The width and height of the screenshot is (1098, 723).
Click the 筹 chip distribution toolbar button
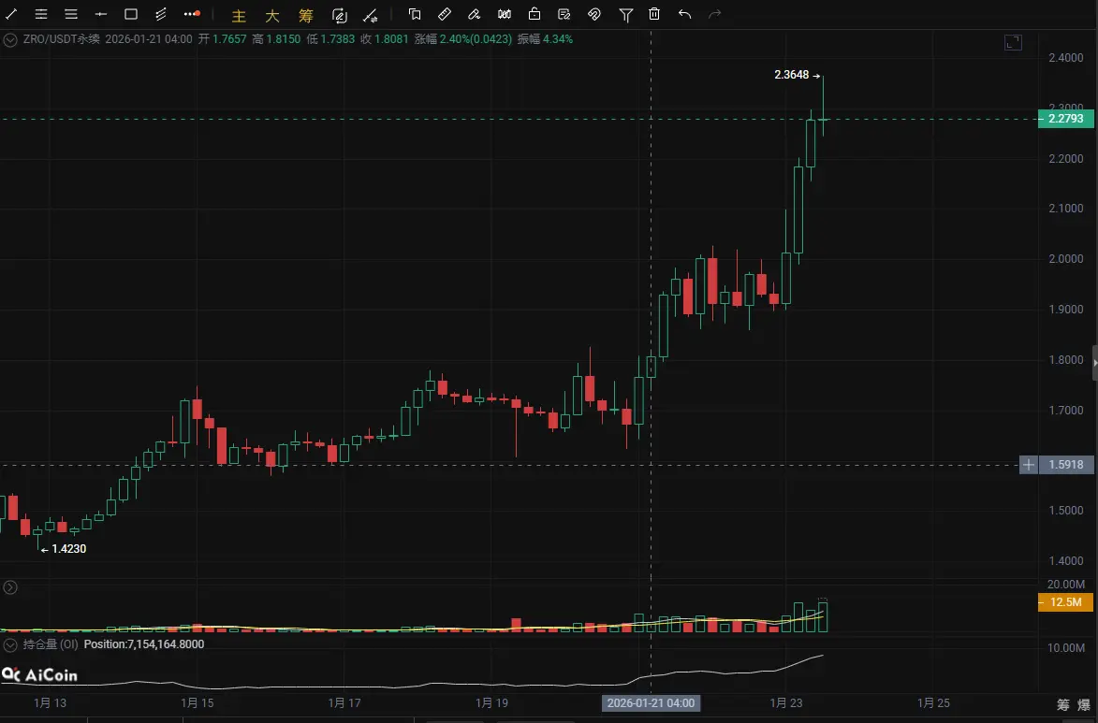[x=305, y=15]
